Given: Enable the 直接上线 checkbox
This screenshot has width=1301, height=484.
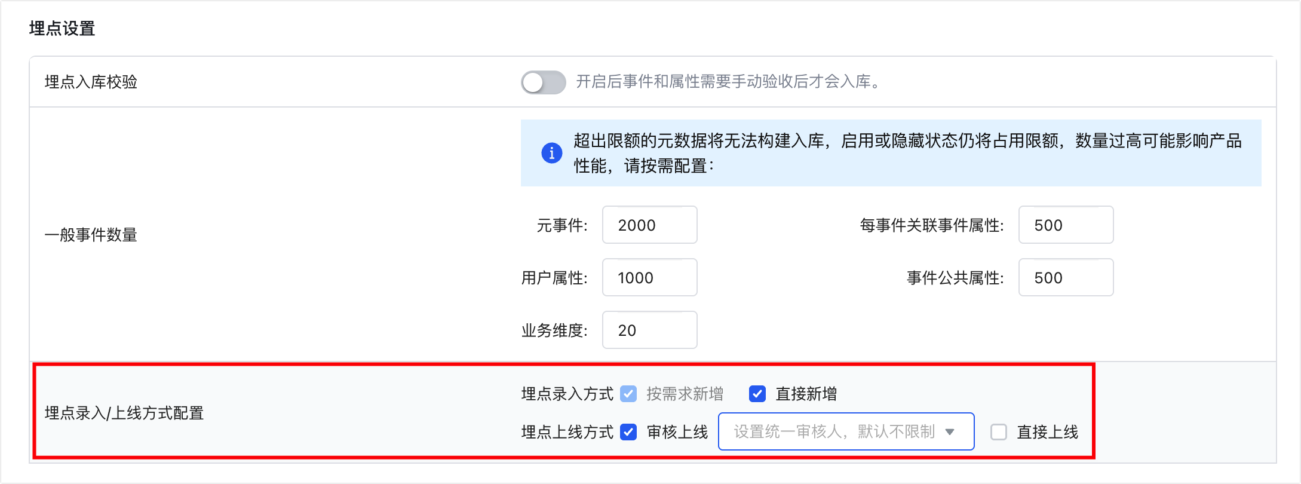Looking at the screenshot, I should [998, 432].
